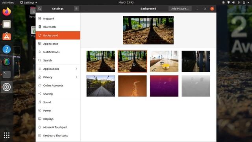
Task: Select the gray gradient wallpaper
Action: point(196,86)
